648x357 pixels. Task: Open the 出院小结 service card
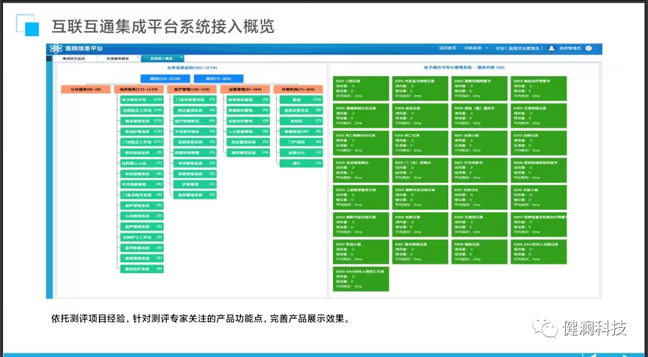[479, 143]
